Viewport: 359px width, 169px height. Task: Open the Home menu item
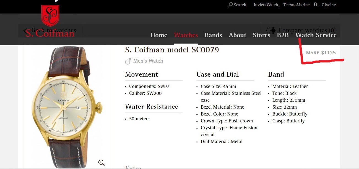[159, 35]
